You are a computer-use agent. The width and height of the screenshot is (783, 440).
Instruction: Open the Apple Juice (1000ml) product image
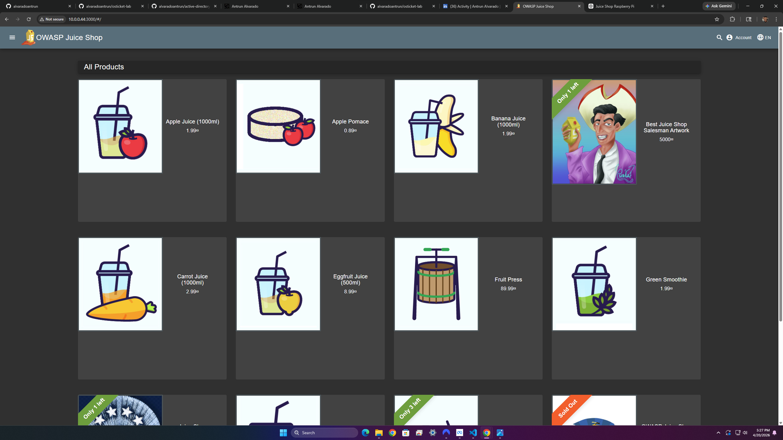[120, 127]
